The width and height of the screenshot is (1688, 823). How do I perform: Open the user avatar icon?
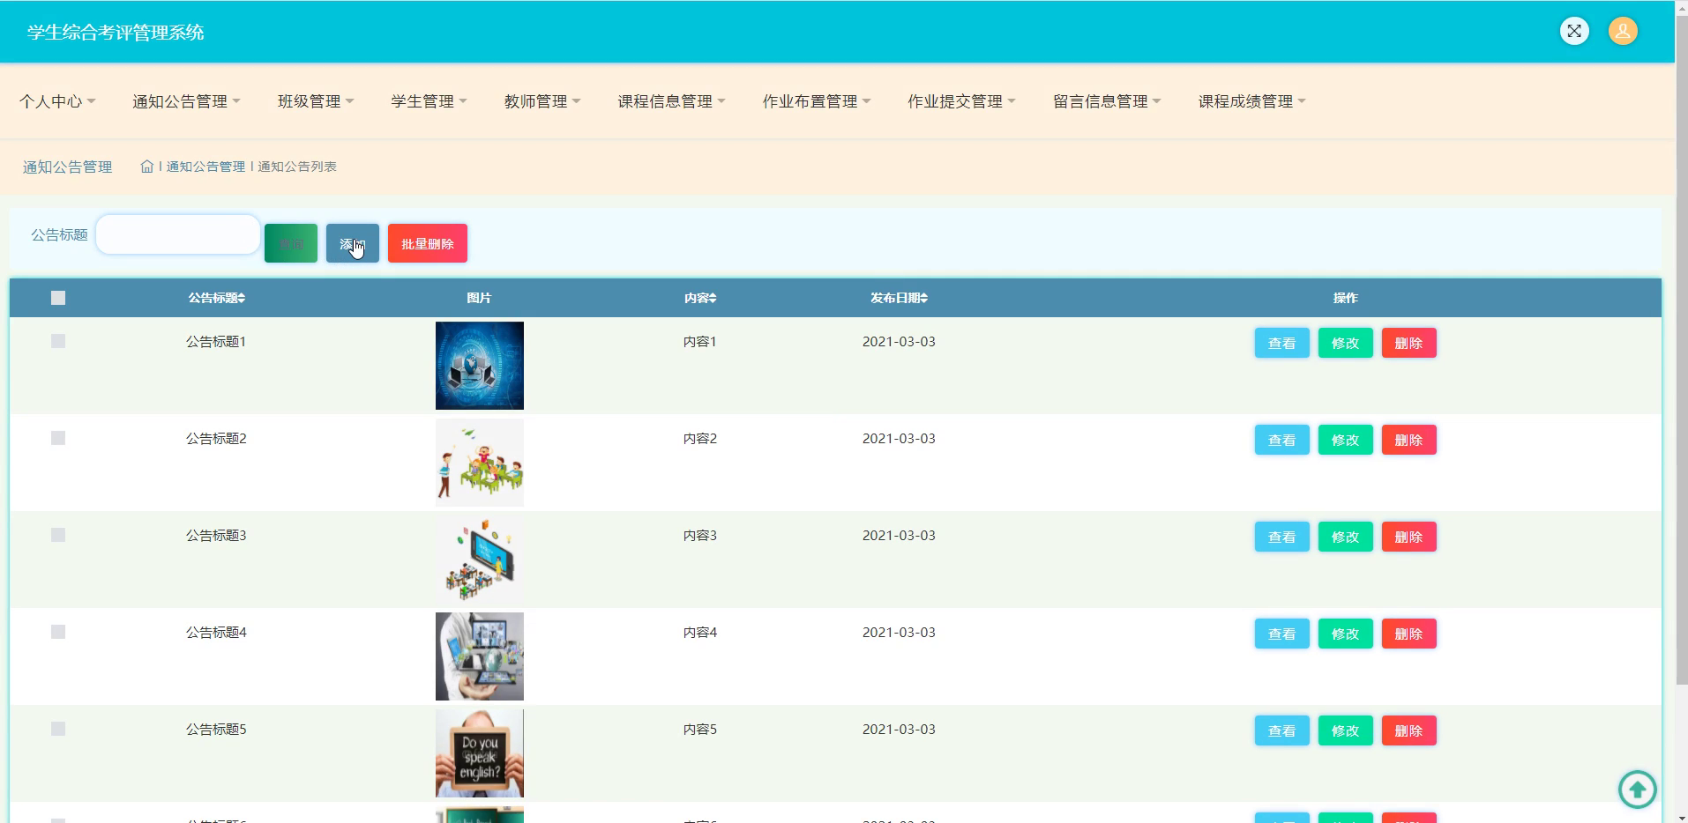pyautogui.click(x=1623, y=31)
